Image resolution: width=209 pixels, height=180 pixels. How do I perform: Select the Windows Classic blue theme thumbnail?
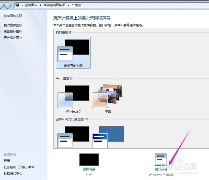point(108,137)
